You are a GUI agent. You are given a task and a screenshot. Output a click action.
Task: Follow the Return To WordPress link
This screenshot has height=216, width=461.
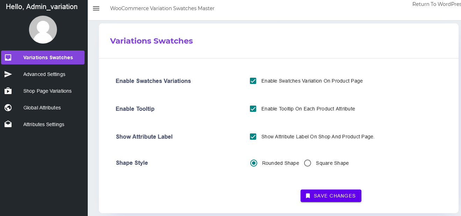[x=436, y=4]
